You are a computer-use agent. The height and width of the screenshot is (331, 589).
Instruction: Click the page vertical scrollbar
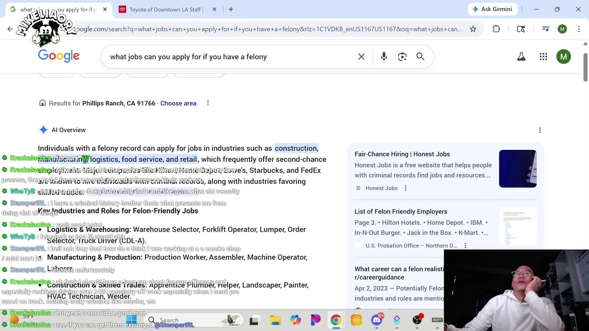tap(585, 68)
